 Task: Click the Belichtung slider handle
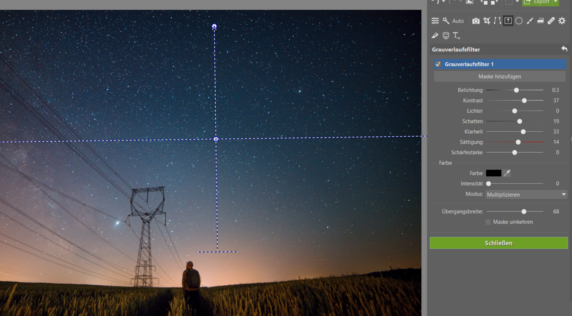tap(516, 90)
